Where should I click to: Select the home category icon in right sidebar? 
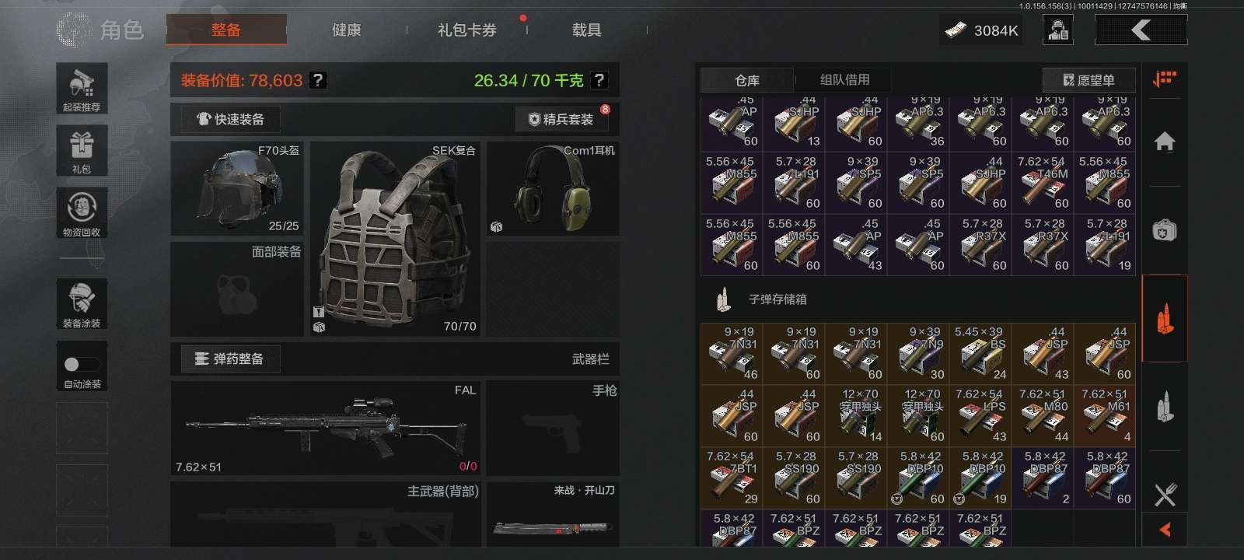pos(1164,142)
